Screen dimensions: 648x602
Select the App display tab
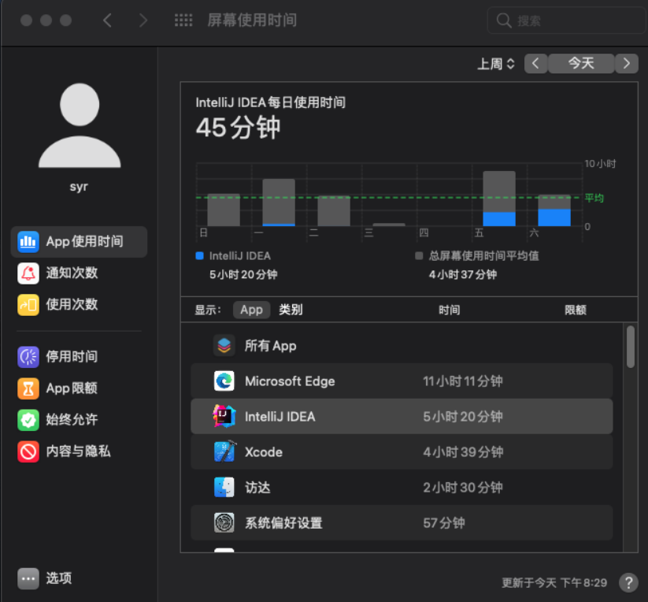[252, 310]
